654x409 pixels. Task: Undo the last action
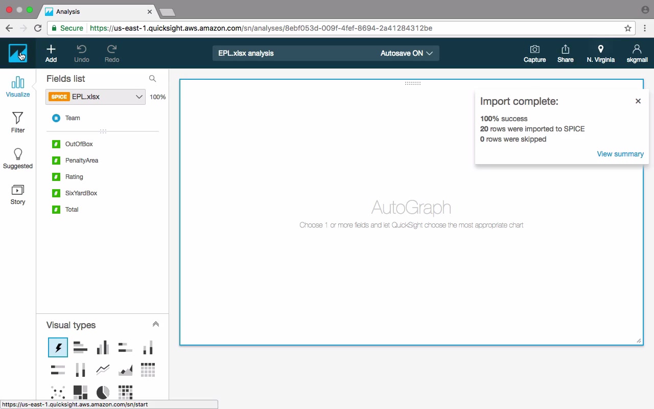(x=82, y=53)
